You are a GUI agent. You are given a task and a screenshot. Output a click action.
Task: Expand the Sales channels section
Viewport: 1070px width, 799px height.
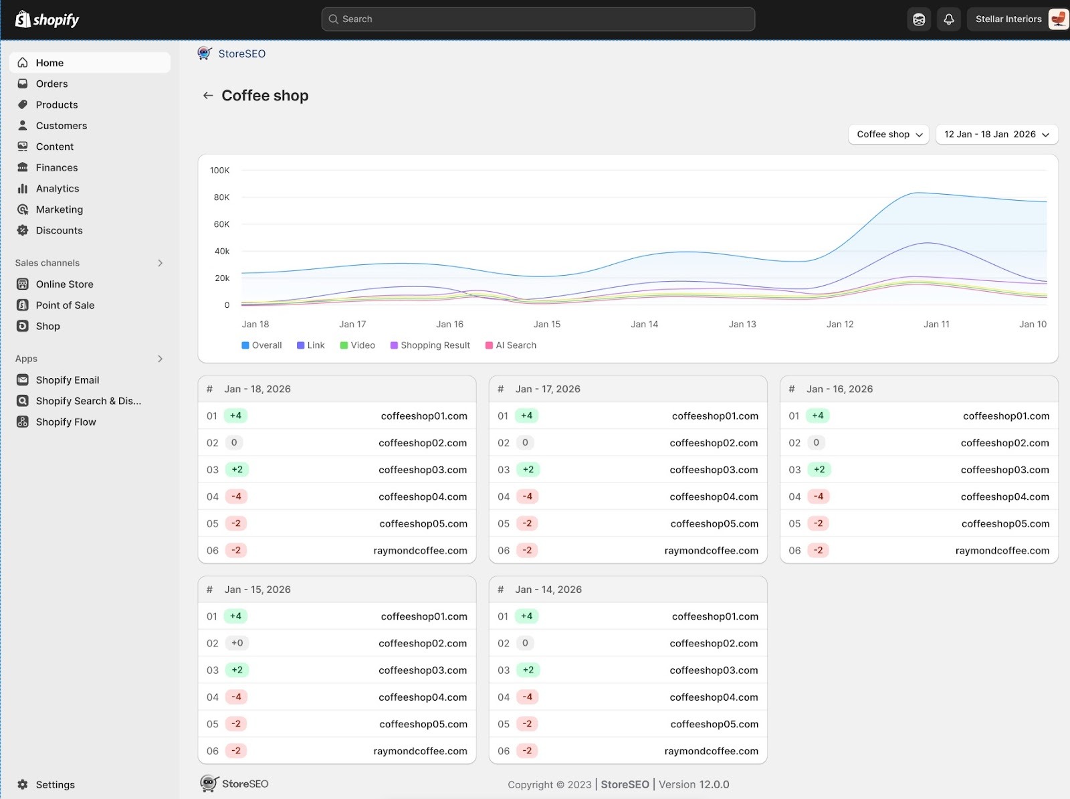point(160,263)
